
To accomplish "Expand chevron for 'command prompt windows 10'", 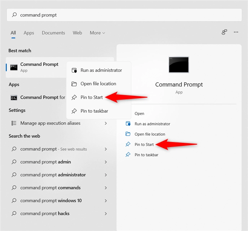I will click(106, 201).
